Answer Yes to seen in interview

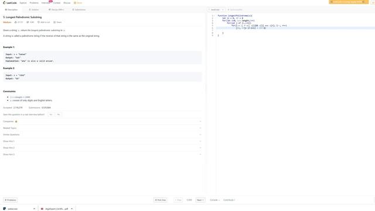(x=51, y=115)
